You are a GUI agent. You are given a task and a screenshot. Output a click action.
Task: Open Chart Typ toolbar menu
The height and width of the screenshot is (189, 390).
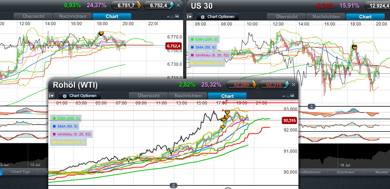pyautogui.click(x=21, y=172)
